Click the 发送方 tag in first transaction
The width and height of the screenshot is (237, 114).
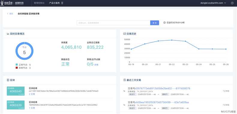pyautogui.click(x=132, y=94)
